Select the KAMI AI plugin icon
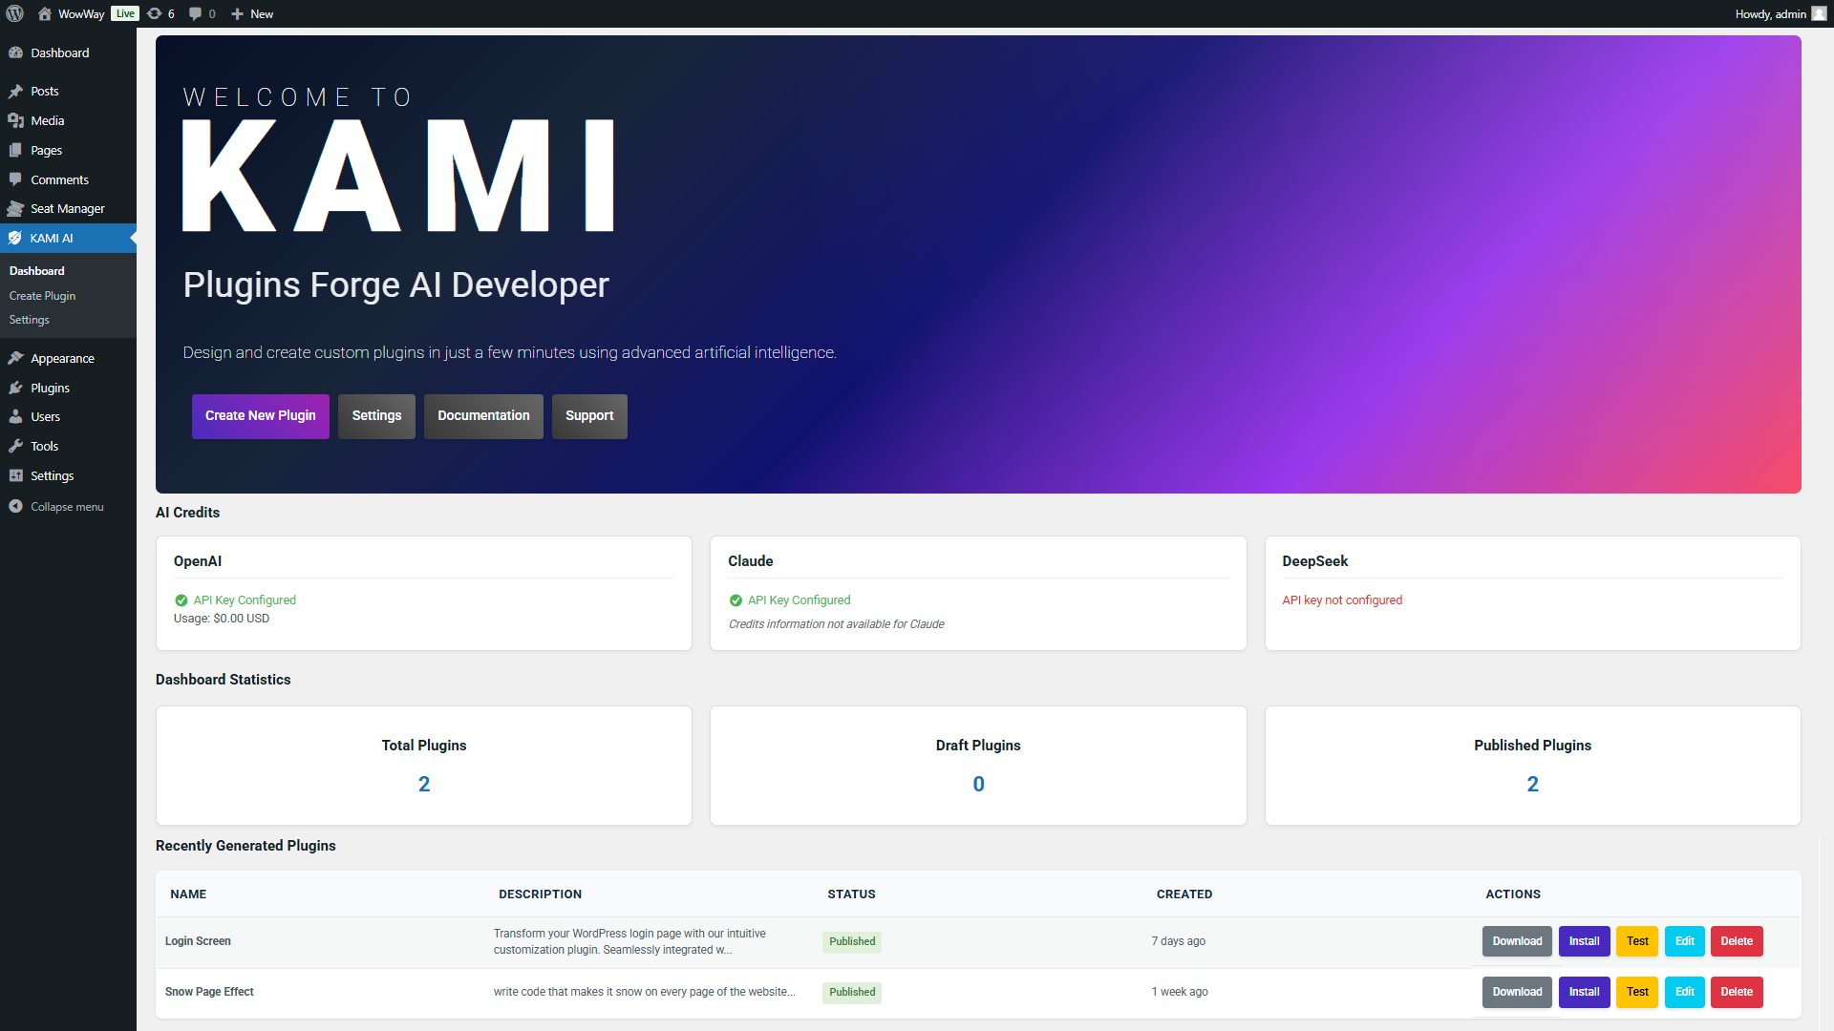The image size is (1834, 1031). coord(16,238)
